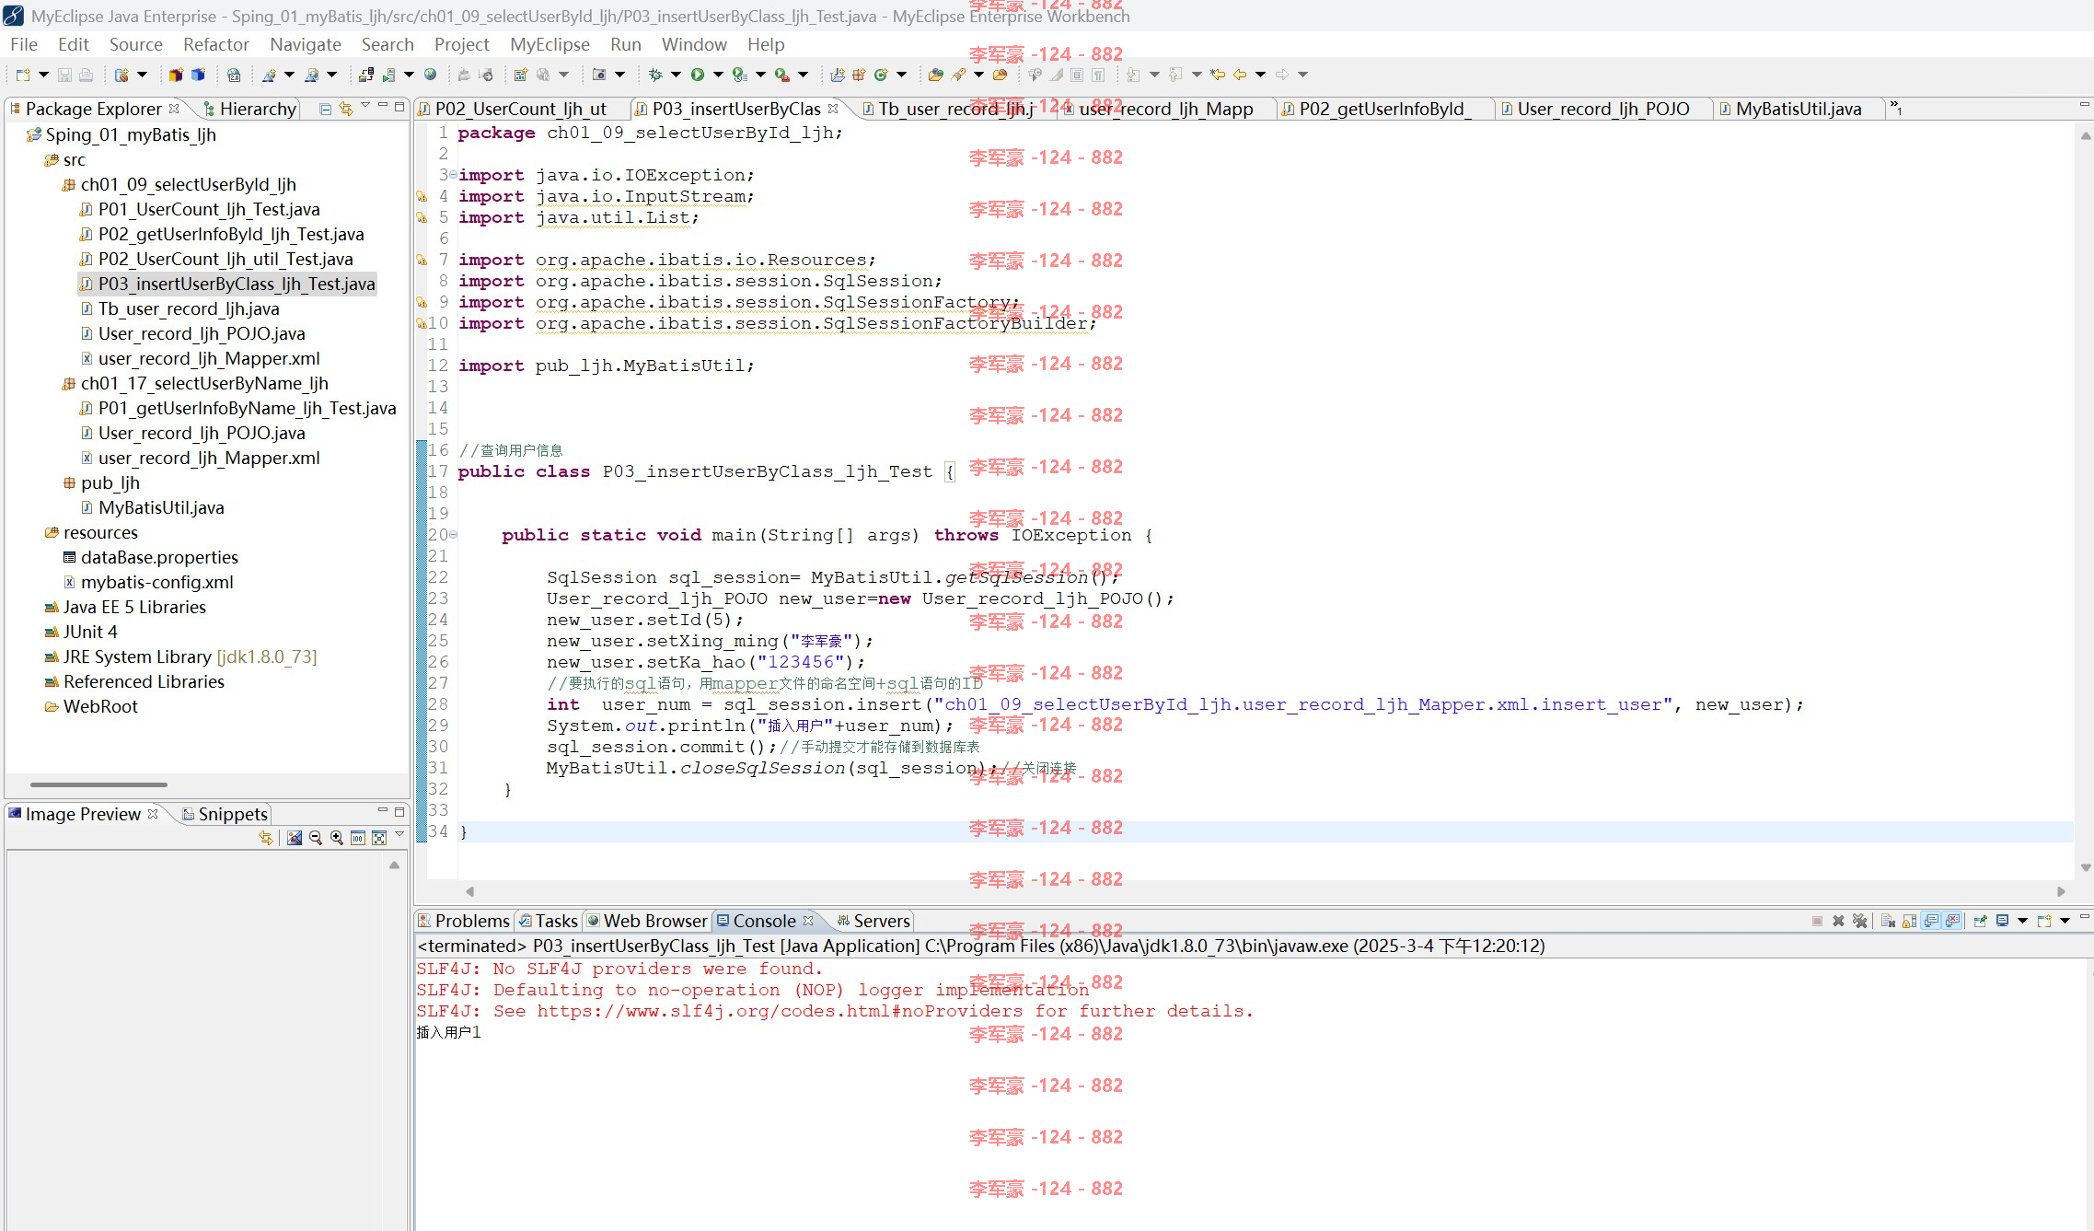The width and height of the screenshot is (2094, 1231).
Task: Click the Print toolbar icon
Action: click(x=86, y=75)
